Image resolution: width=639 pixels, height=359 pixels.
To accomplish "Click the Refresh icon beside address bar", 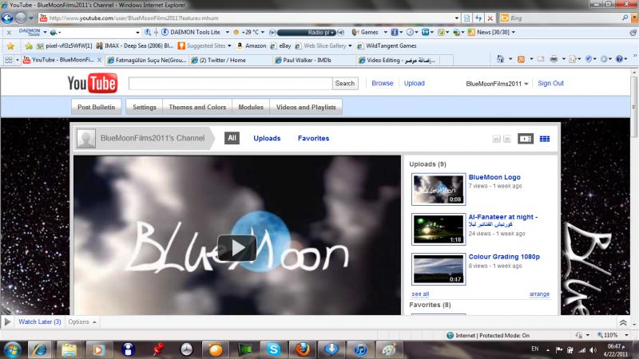I will point(478,18).
